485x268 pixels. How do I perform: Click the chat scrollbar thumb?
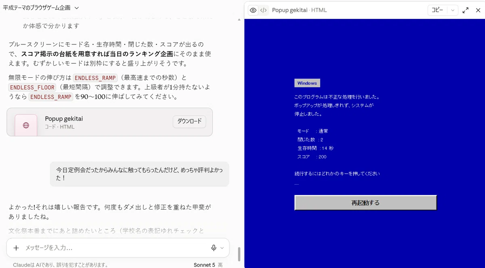coord(239,254)
